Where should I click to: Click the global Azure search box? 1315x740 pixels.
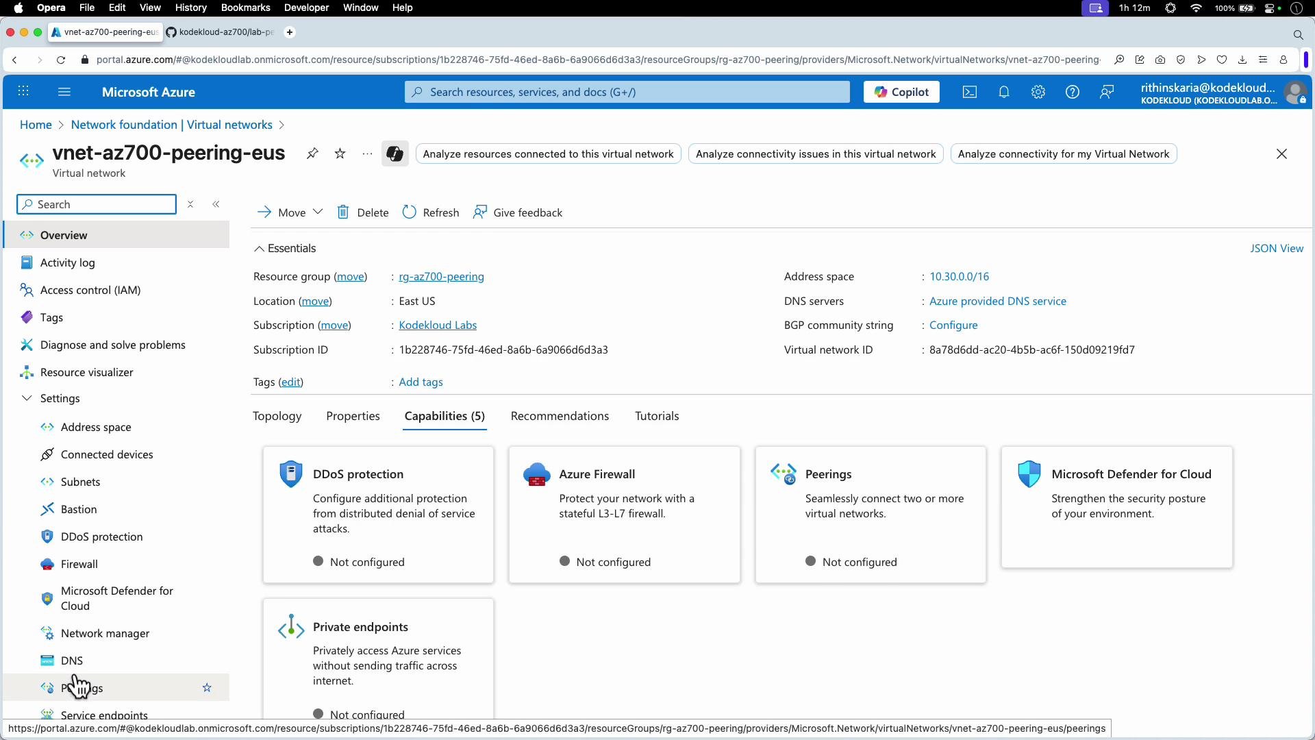(627, 92)
